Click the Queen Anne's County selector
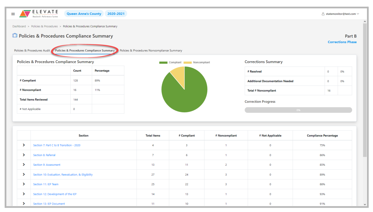Image resolution: width=373 pixels, height=212 pixels. pos(84,14)
